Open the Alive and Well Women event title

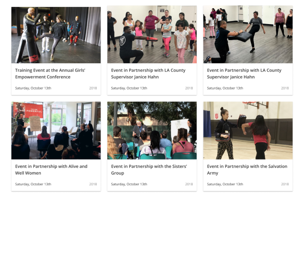(51, 170)
